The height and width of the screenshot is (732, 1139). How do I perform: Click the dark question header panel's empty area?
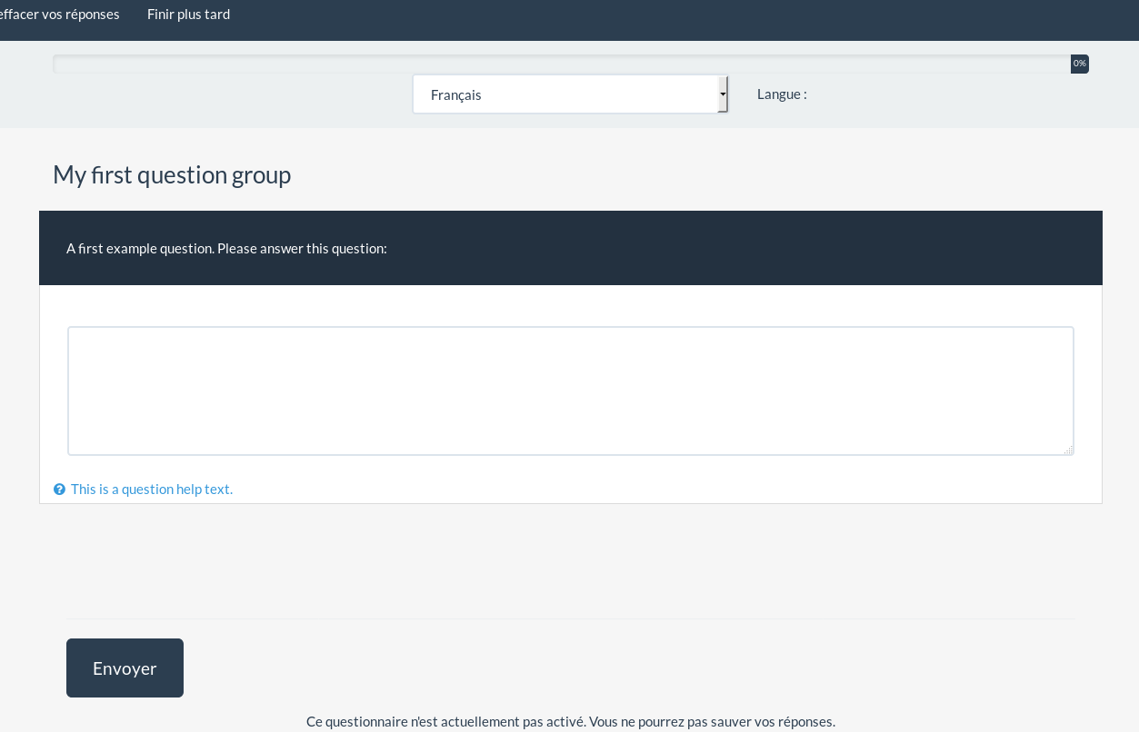pos(727,249)
